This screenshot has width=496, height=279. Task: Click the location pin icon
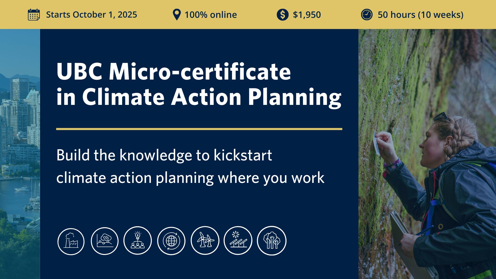pyautogui.click(x=177, y=15)
